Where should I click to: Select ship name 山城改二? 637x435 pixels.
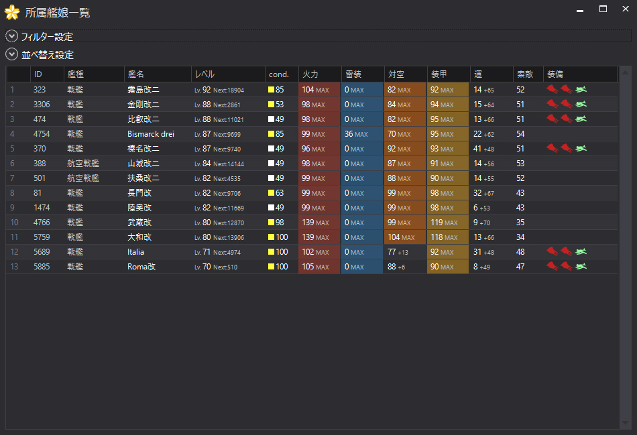click(143, 164)
